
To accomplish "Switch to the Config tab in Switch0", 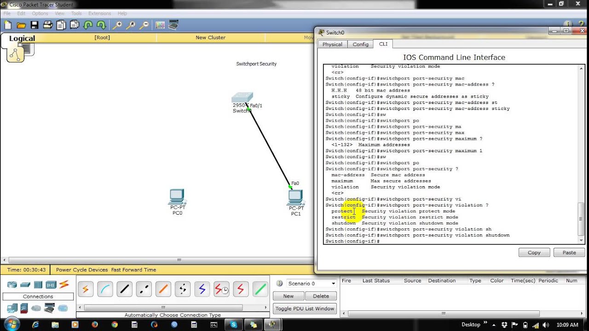I will coord(361,44).
